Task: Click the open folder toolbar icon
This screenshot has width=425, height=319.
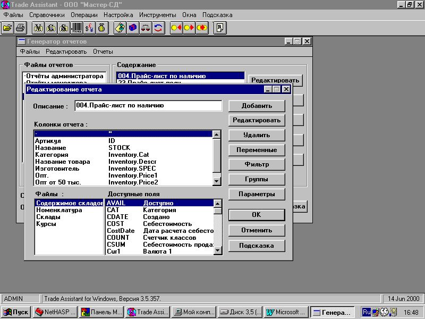Action: point(7,27)
